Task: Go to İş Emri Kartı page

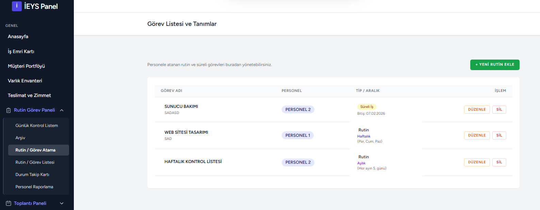Action: pyautogui.click(x=21, y=51)
